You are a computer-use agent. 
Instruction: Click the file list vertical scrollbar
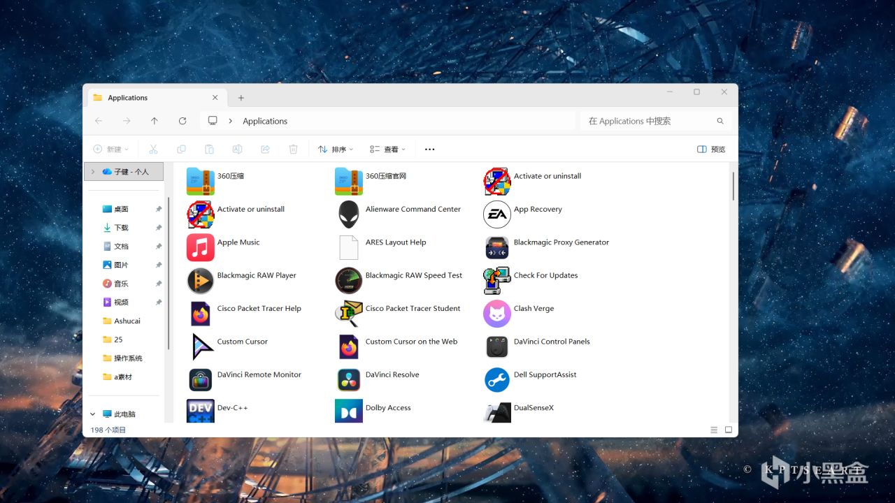tap(733, 186)
